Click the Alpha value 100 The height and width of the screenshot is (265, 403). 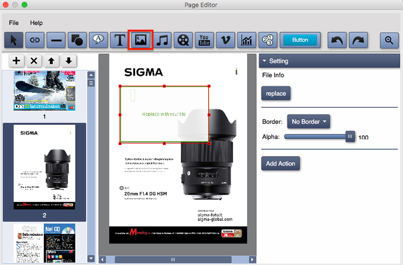tap(363, 137)
